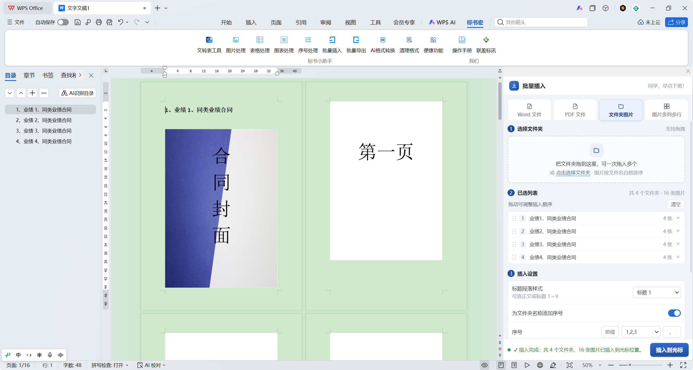This screenshot has height=370, width=693.
Task: Click the 其他箭头 search field
Action: [541, 22]
